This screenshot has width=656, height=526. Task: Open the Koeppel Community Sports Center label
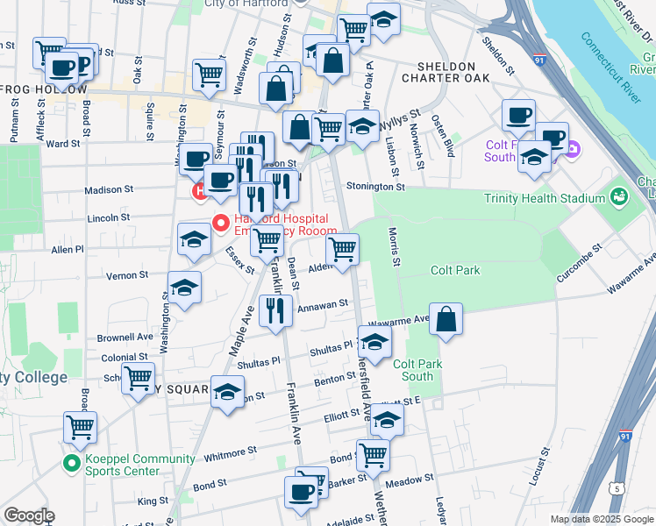coord(139,465)
